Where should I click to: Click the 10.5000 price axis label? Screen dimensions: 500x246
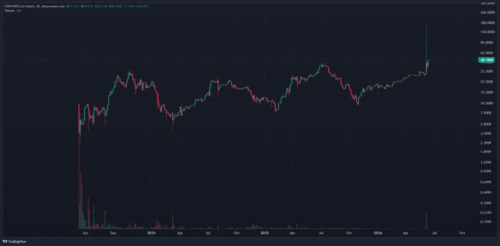click(487, 103)
